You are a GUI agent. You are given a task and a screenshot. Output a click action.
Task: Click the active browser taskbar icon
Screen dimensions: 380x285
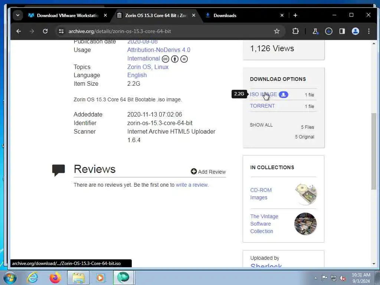click(x=123, y=278)
